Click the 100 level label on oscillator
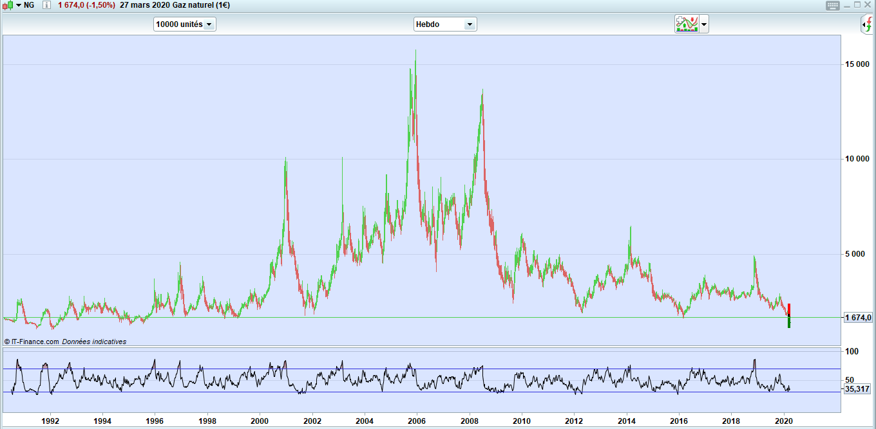Viewport: 876px width, 429px height. 852,352
